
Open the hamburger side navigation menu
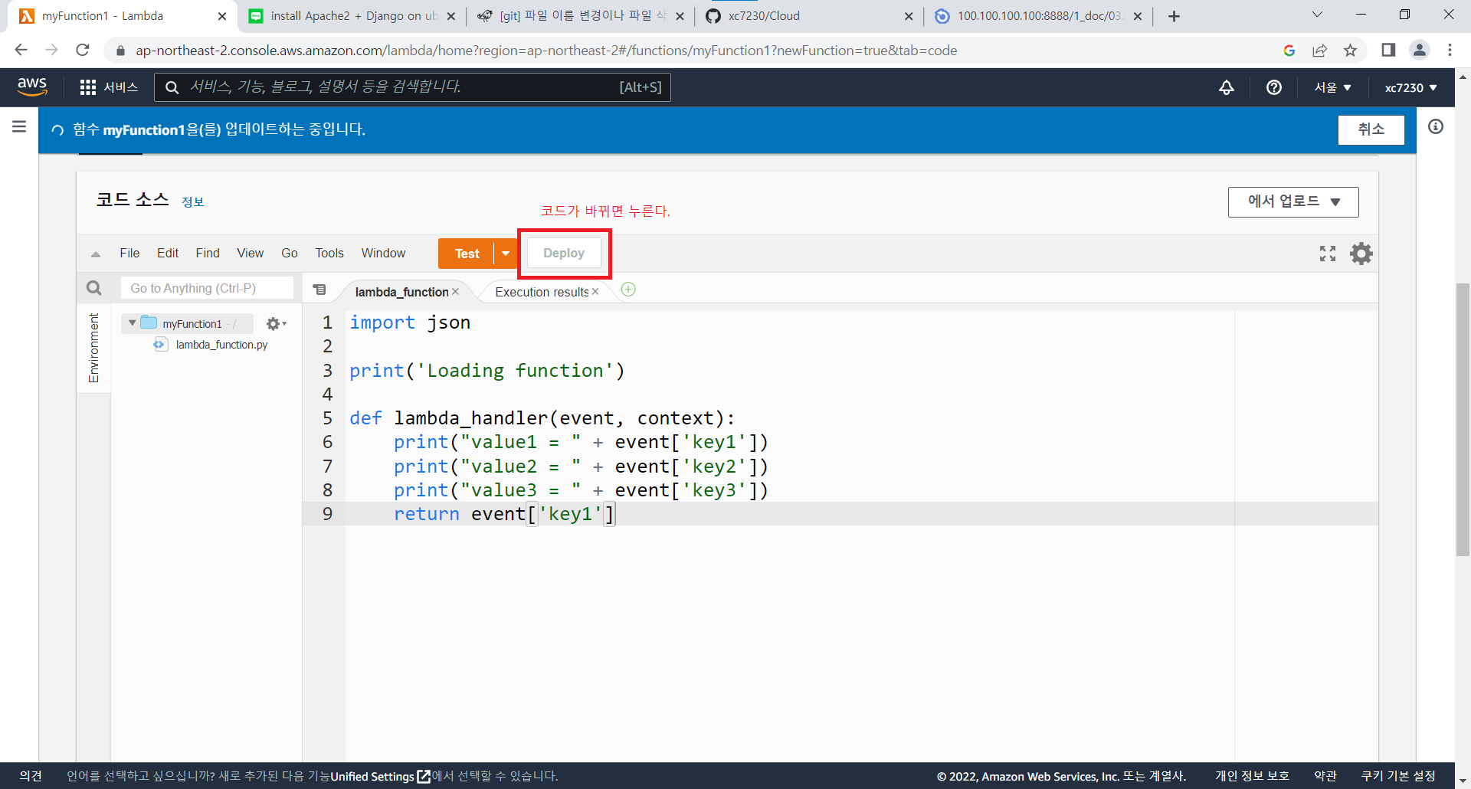pos(19,126)
